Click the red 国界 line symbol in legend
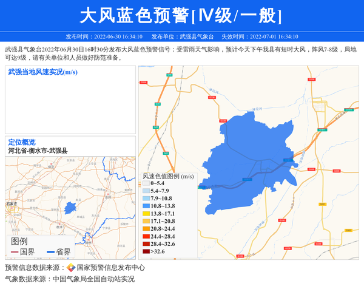364x286 pixels. (x=15, y=252)
